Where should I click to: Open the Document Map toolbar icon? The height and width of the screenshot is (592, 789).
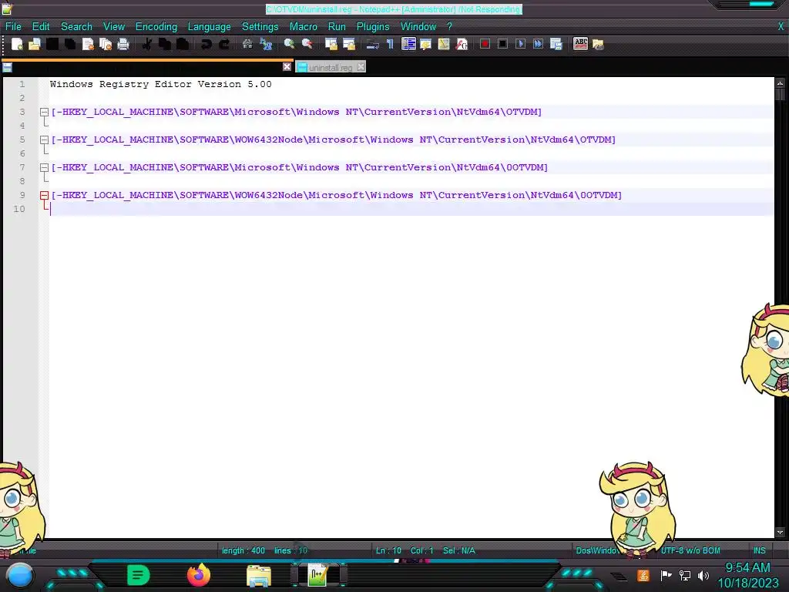click(x=443, y=44)
